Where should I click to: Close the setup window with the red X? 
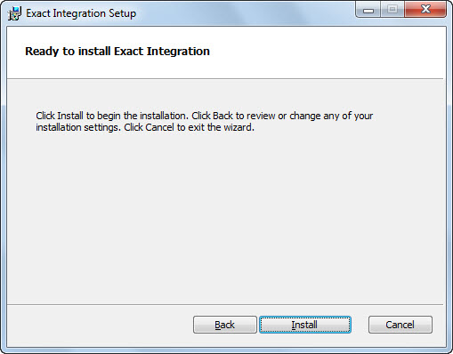[x=425, y=10]
